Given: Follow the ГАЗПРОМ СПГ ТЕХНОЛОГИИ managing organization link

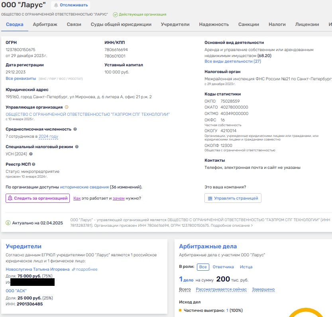Looking at the screenshot, I should [88, 114].
